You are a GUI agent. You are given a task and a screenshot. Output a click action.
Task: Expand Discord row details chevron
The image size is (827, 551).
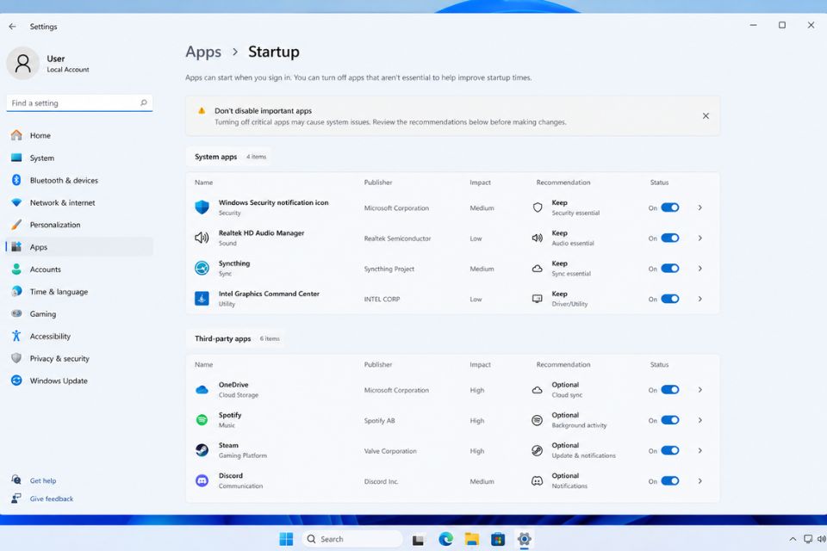click(700, 481)
